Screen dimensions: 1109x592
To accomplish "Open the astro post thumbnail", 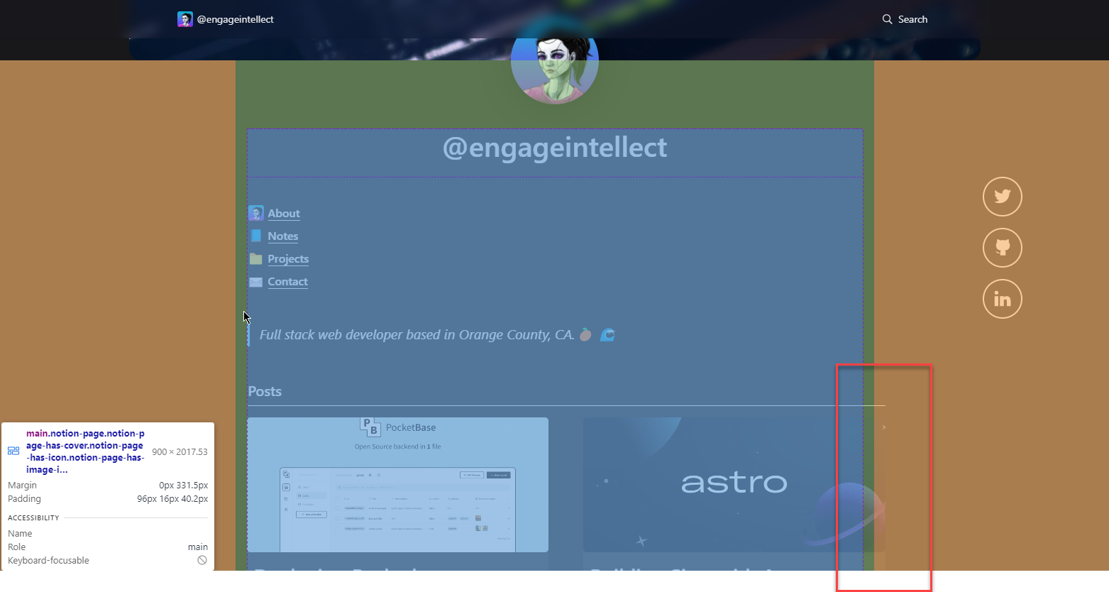I will point(734,485).
